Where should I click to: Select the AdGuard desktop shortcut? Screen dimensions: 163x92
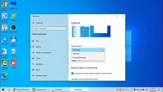(x=13, y=17)
